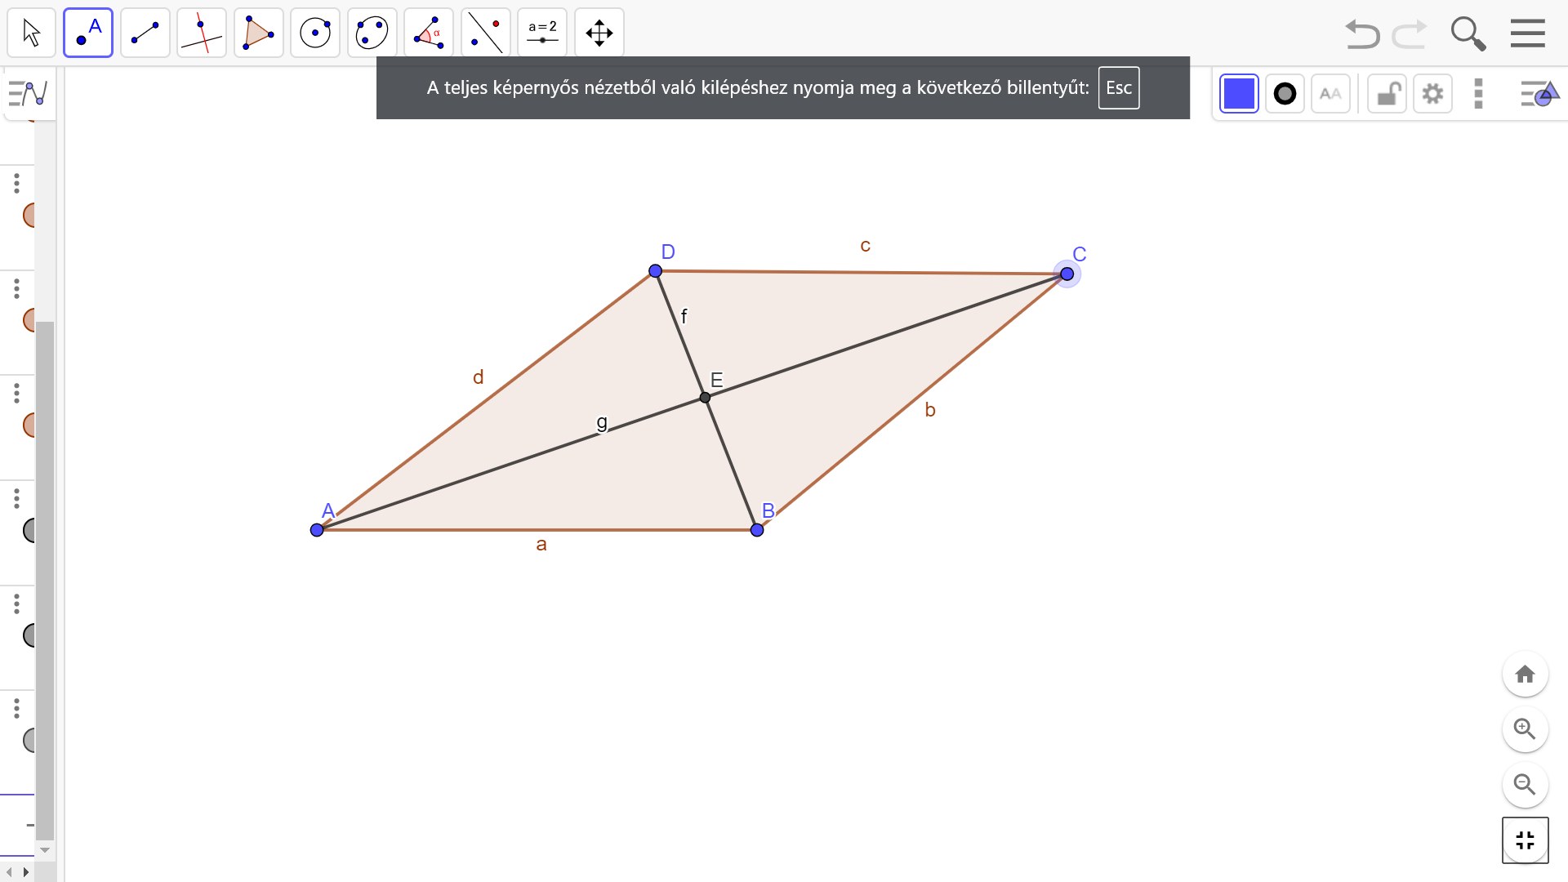Toggle visibility of the first brown object
The image size is (1568, 882).
click(31, 216)
